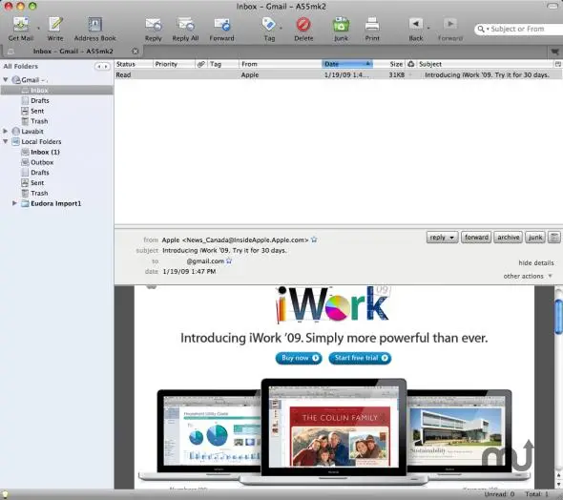Image resolution: width=563 pixels, height=500 pixels.
Task: Select the Inbox - Gmail tab
Action: pyautogui.click(x=73, y=52)
